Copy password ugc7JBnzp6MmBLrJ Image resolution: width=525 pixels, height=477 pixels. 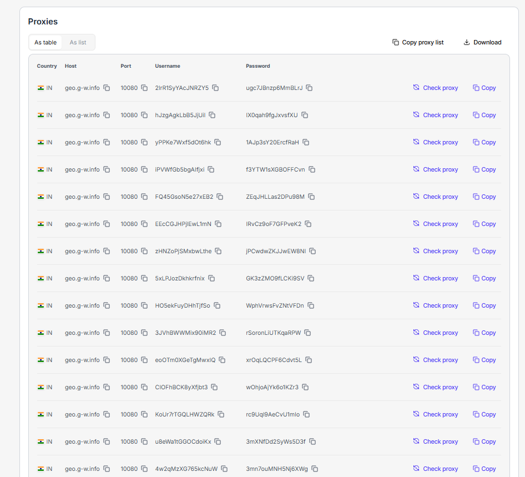click(x=309, y=88)
